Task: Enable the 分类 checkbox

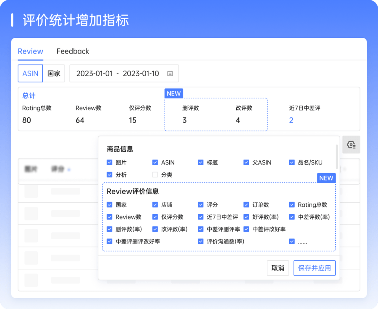Action: (x=155, y=175)
